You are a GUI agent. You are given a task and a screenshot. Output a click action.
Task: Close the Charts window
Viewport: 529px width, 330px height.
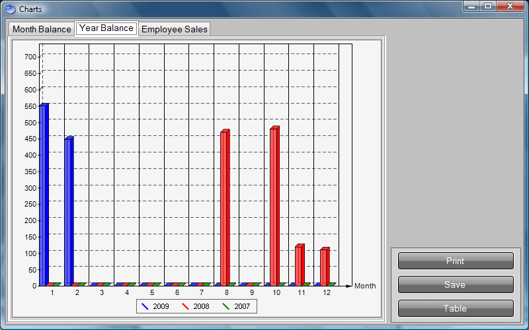[510, 7]
